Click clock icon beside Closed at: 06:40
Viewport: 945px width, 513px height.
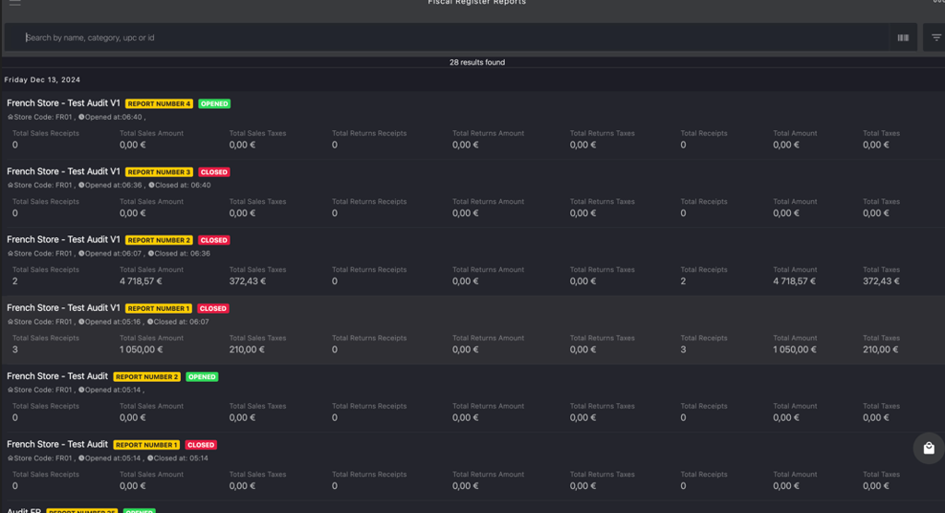tap(151, 185)
